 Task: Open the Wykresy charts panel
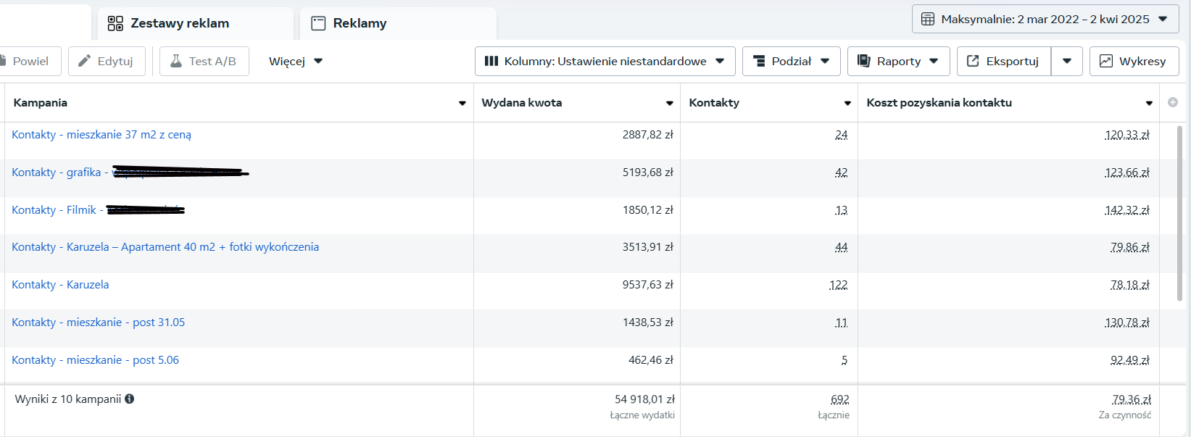click(x=1134, y=62)
